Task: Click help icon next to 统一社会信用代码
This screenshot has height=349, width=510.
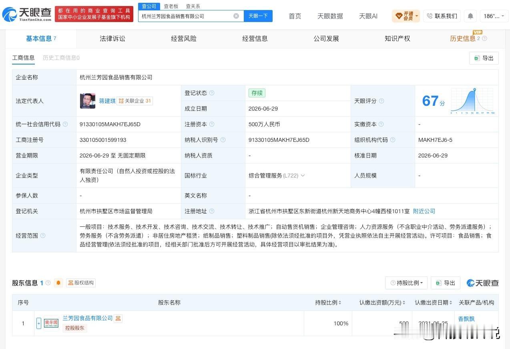Action: (x=65, y=124)
